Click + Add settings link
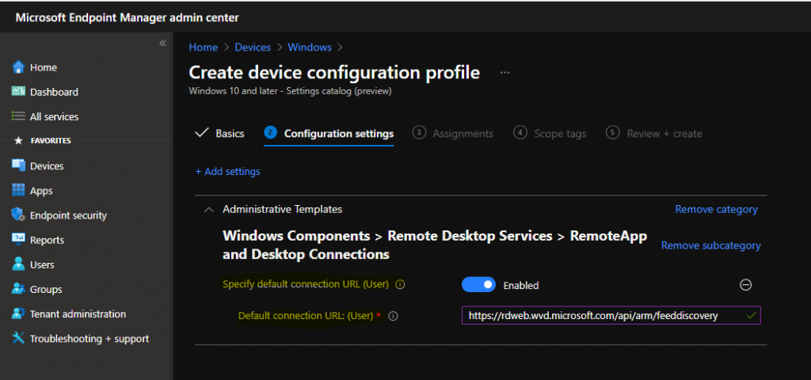This screenshot has width=811, height=380. tap(227, 171)
